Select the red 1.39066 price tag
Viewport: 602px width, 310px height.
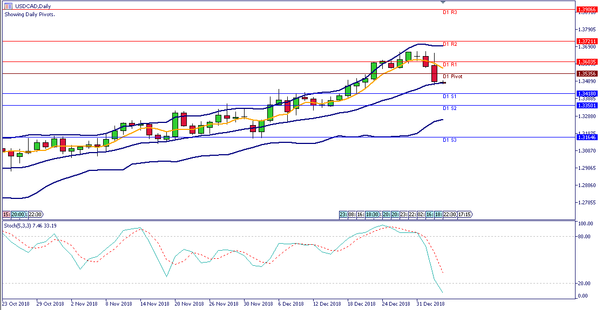pos(586,10)
